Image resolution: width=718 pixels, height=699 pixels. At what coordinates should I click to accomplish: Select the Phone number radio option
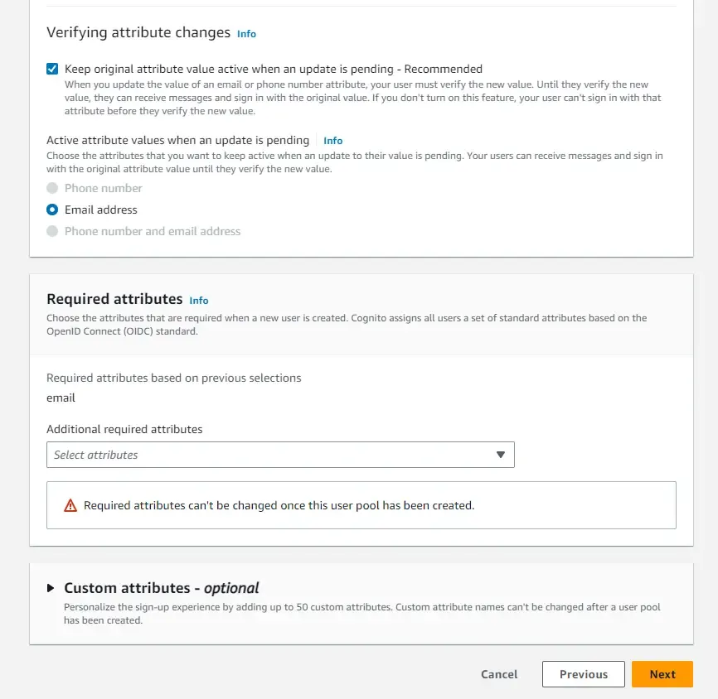point(51,188)
